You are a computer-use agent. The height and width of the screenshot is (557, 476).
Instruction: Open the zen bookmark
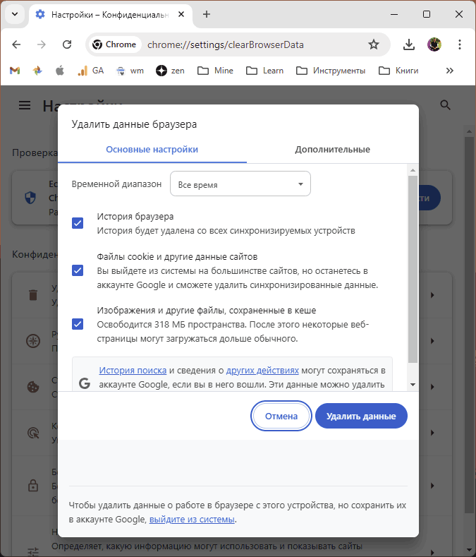(x=170, y=71)
